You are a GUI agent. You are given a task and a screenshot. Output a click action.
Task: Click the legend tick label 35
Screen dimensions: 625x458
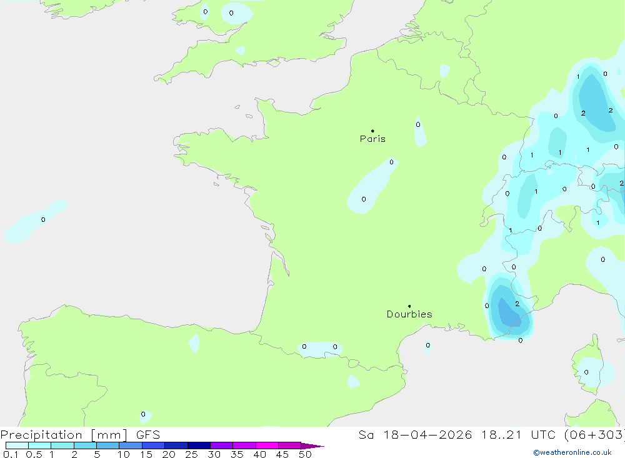[x=237, y=454]
